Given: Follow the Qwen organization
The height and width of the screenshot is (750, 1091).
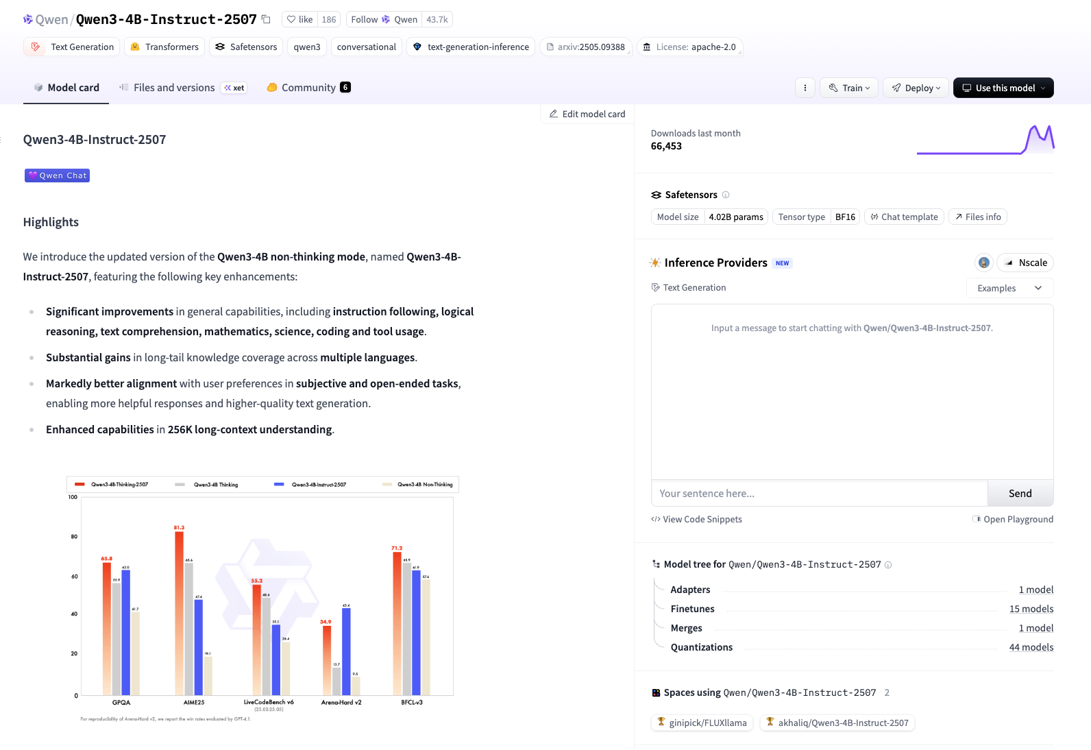Looking at the screenshot, I should pos(383,19).
